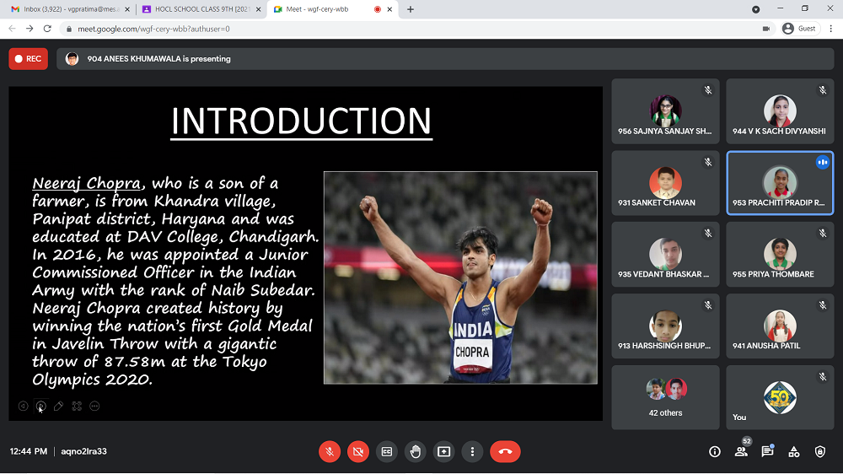The width and height of the screenshot is (843, 474).
Task: Leave the call with the red hang-up button
Action: tap(505, 451)
